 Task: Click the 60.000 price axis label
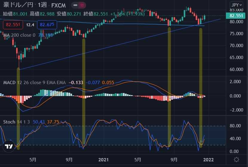click(236, 69)
